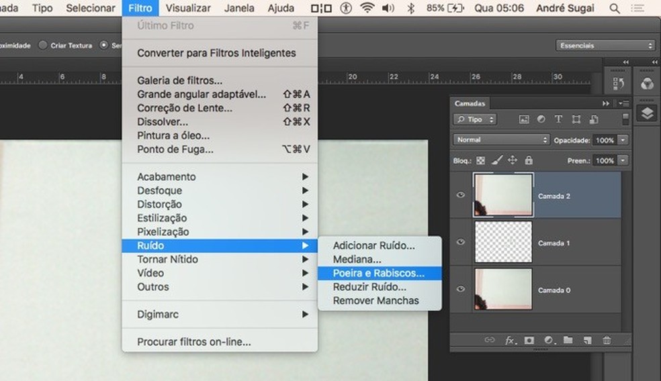This screenshot has height=381, width=661.
Task: Select the Camada 0 layer thumbnail
Action: pos(503,289)
